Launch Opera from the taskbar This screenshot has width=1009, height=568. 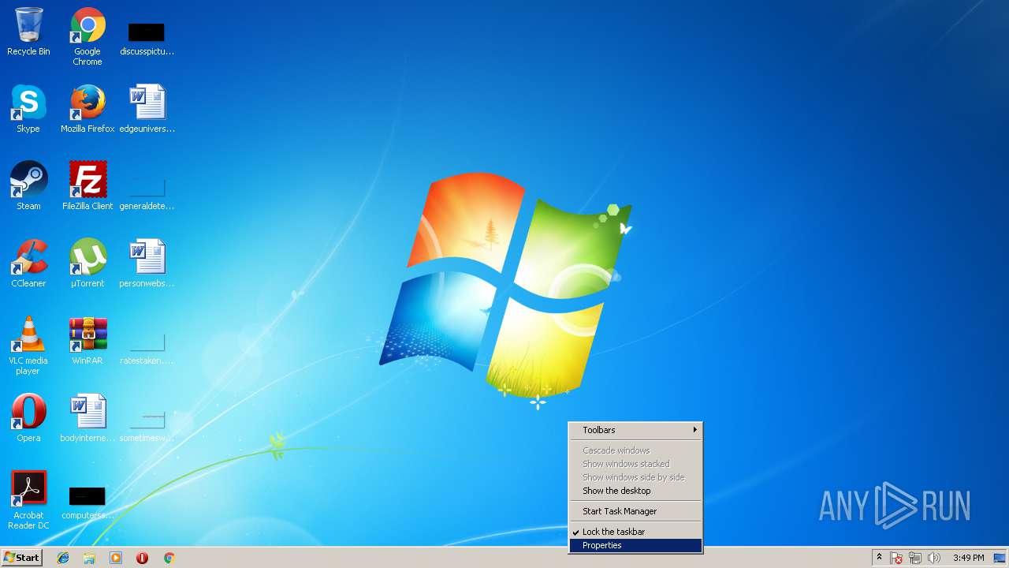pyautogui.click(x=143, y=558)
